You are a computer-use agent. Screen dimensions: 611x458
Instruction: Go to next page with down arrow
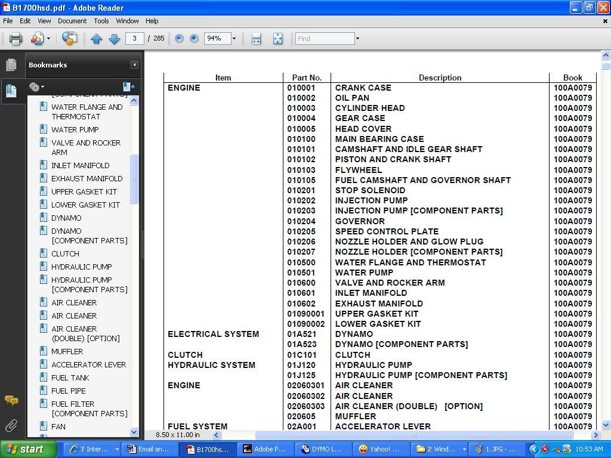[x=114, y=39]
